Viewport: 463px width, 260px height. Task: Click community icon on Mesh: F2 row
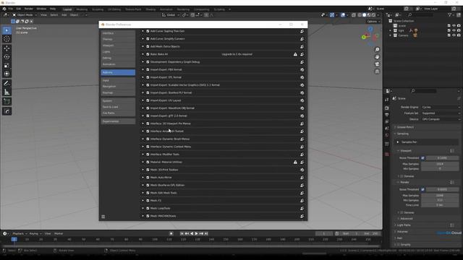[x=302, y=201]
